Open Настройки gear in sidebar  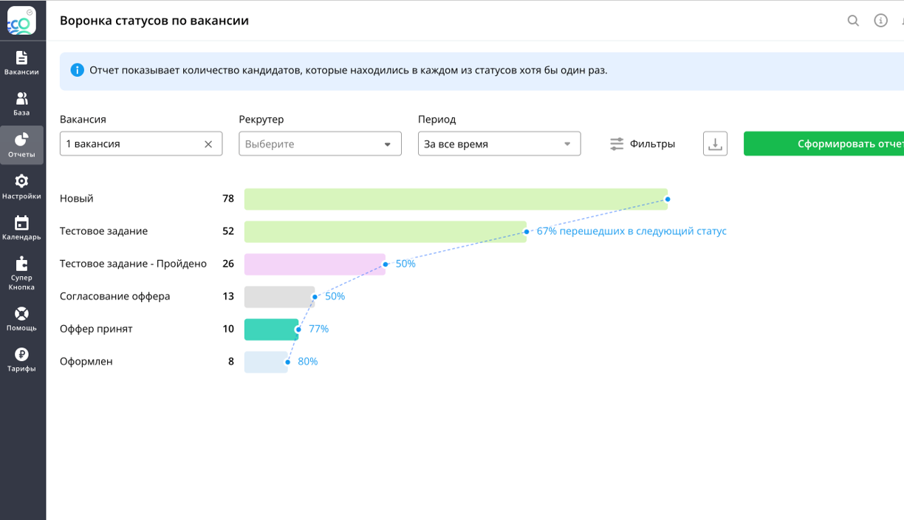click(x=21, y=186)
